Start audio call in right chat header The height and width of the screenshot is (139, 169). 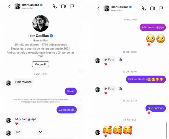[x=144, y=9]
